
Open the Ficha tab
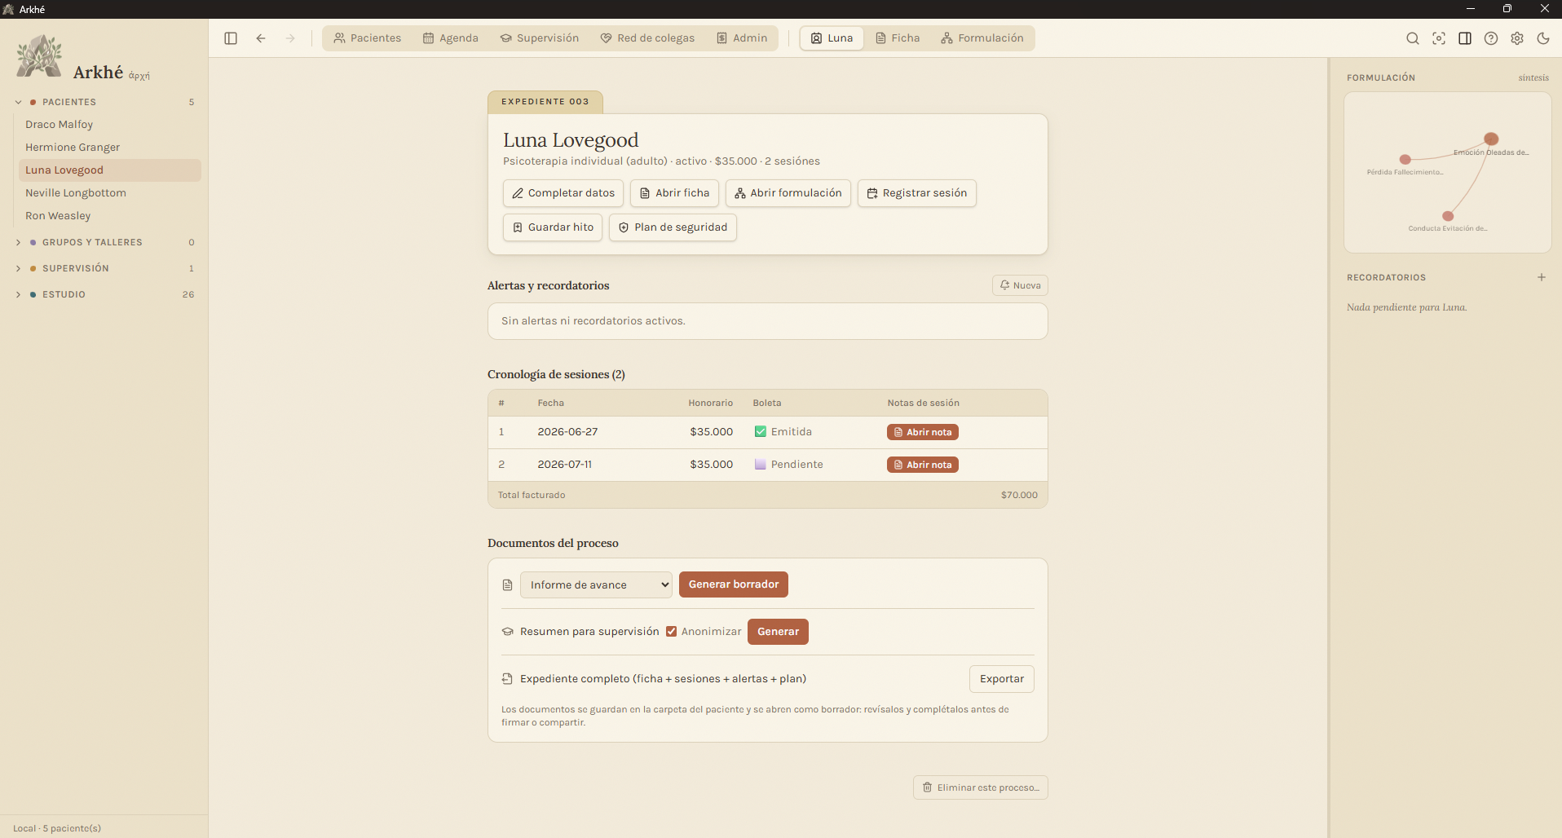(897, 38)
